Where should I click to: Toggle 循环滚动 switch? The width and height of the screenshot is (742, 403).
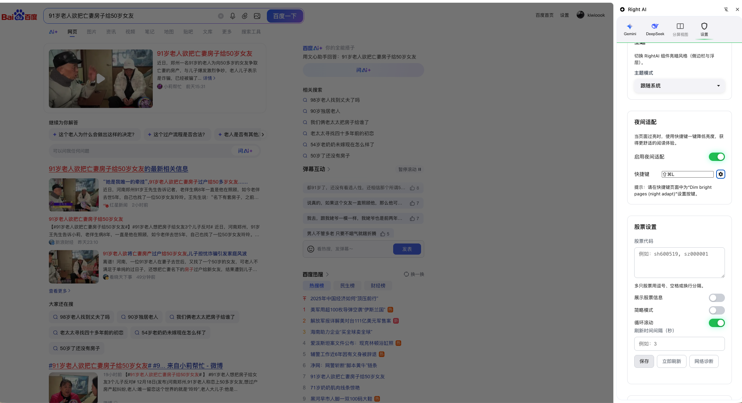point(717,323)
